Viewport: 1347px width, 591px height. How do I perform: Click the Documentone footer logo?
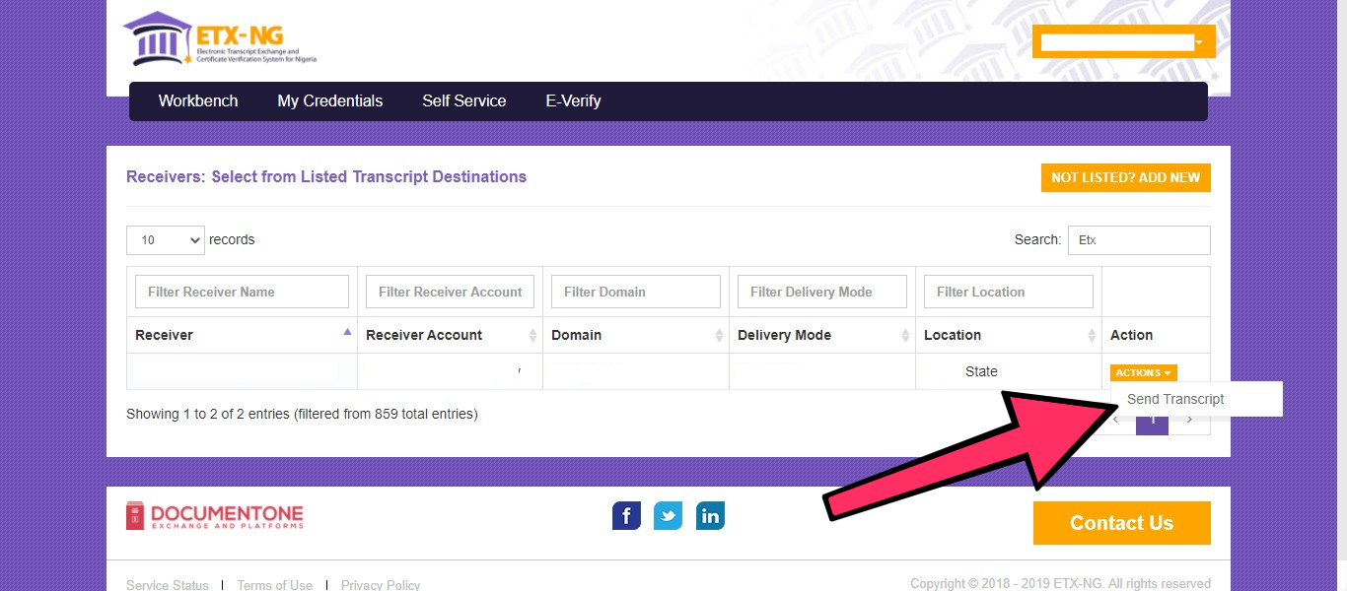213,514
